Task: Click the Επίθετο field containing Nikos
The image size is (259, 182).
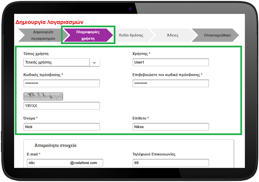Action: coord(171,127)
